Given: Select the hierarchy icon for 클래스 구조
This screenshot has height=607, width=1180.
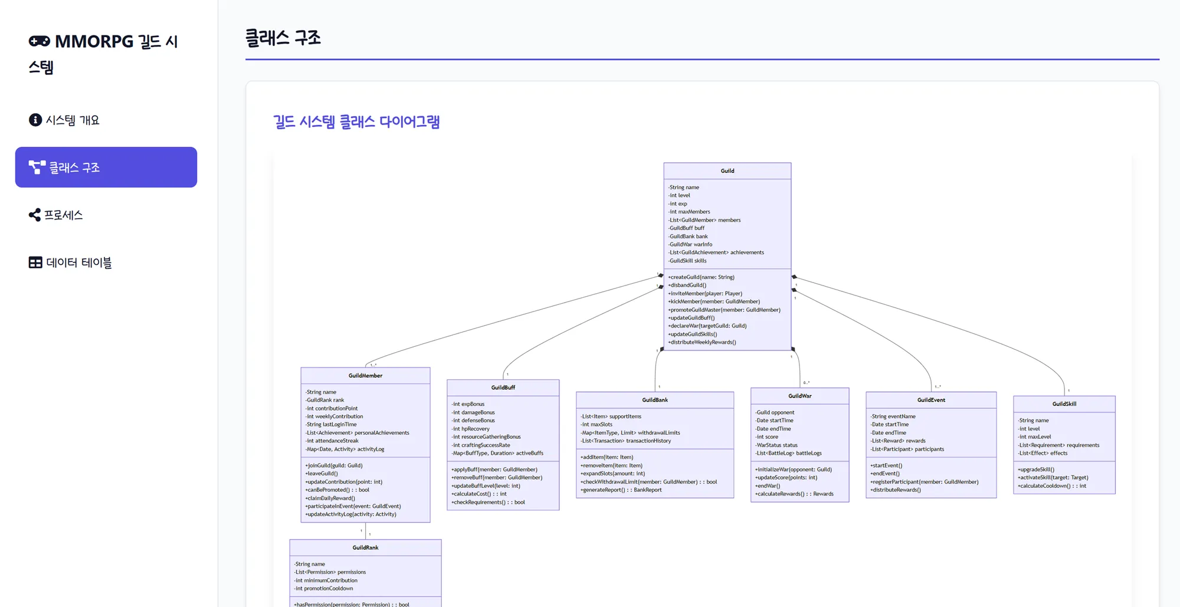Looking at the screenshot, I should 37,167.
